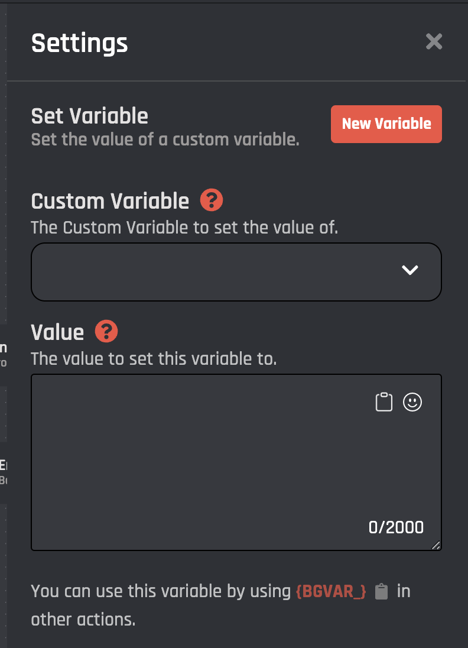
Task: Click the Set Variable heading
Action: click(x=90, y=116)
